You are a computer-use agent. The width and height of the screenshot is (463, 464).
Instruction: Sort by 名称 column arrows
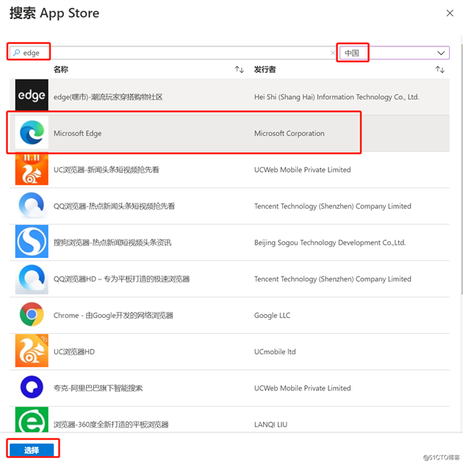click(x=239, y=70)
